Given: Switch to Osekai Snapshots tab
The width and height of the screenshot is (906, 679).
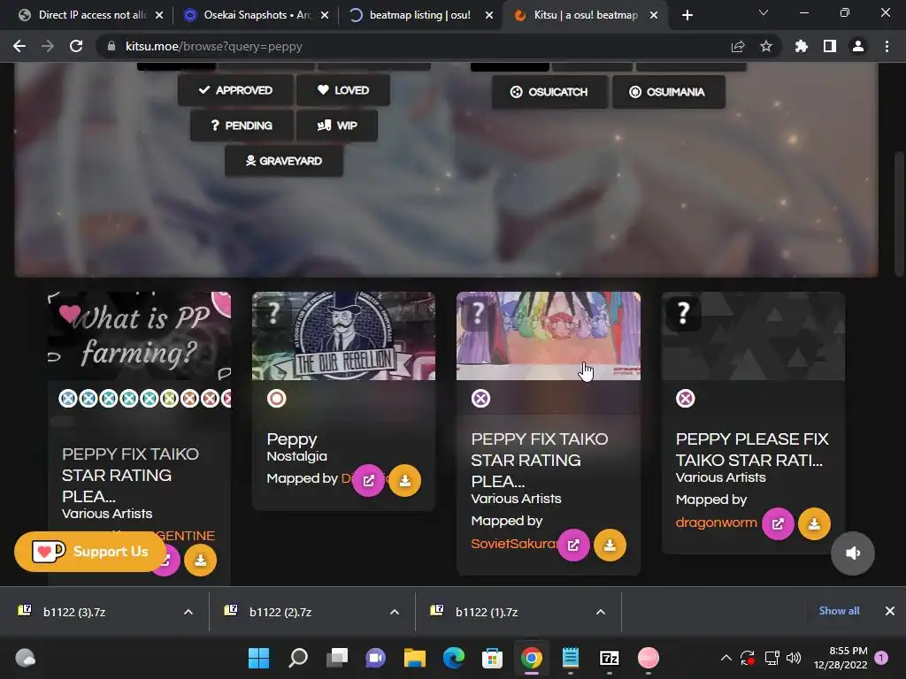Looking at the screenshot, I should [256, 15].
